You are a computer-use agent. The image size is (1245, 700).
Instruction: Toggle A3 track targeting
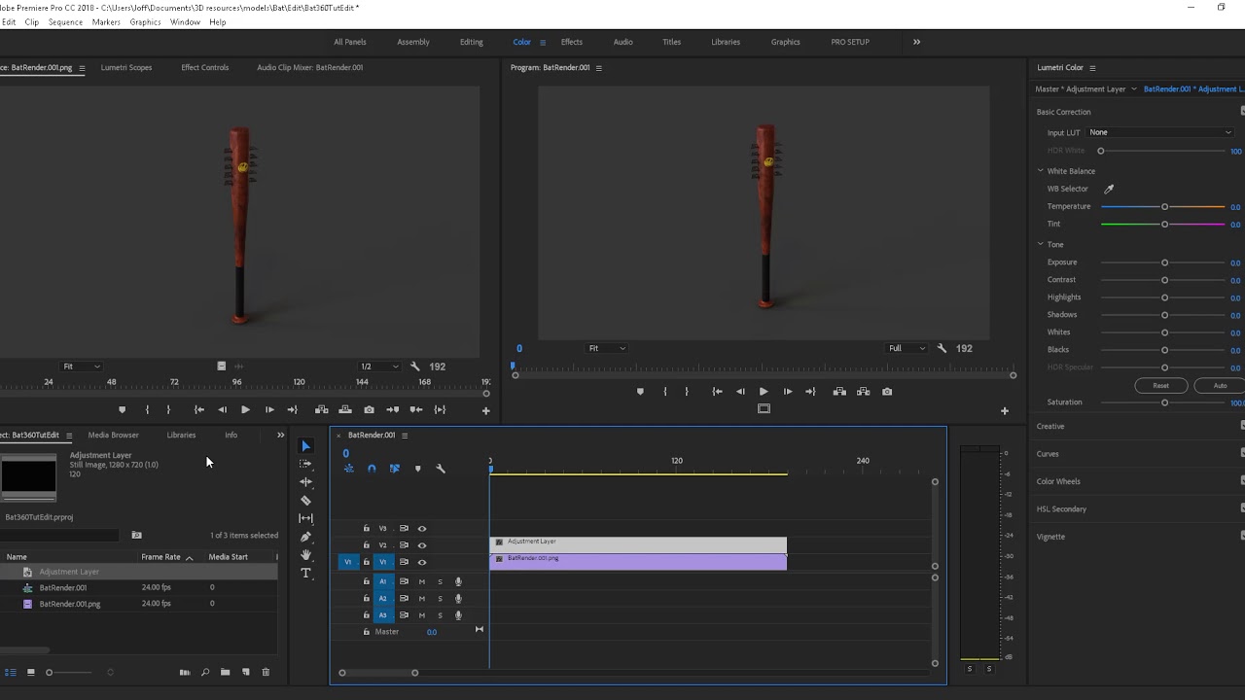382,614
